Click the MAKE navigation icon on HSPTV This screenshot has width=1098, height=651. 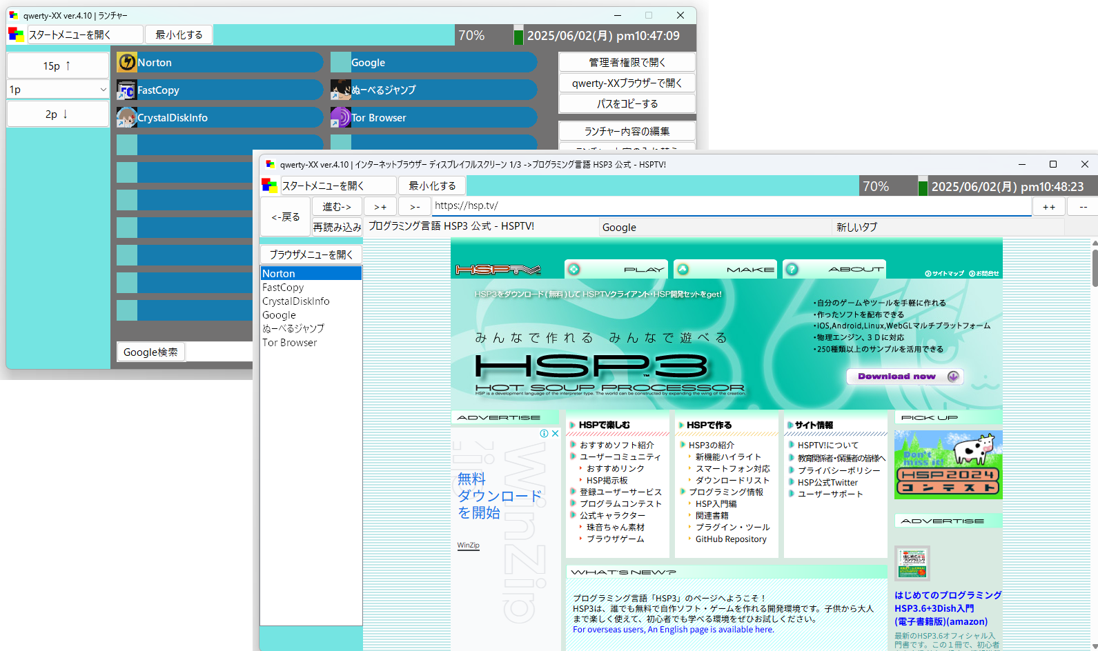tap(683, 270)
